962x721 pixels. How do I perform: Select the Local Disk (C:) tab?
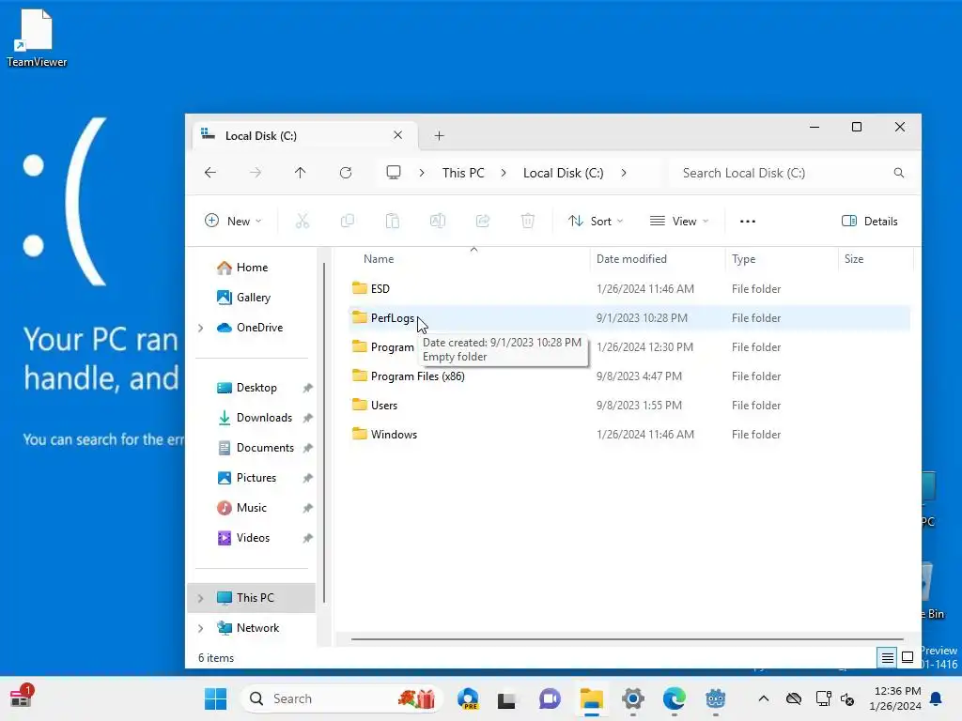(x=305, y=135)
